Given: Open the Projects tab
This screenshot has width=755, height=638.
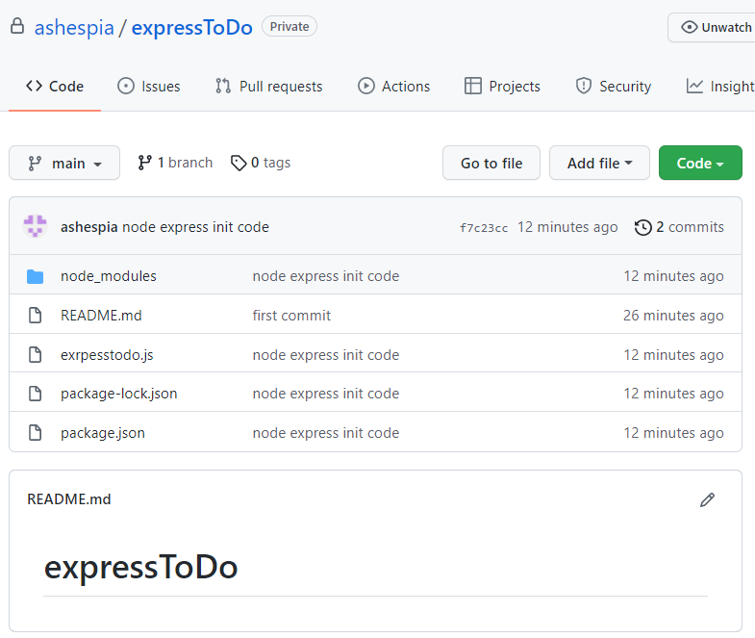Looking at the screenshot, I should (x=502, y=87).
